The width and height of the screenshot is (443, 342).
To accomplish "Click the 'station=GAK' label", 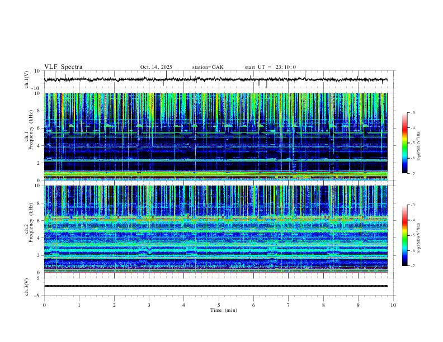I will click(208, 67).
